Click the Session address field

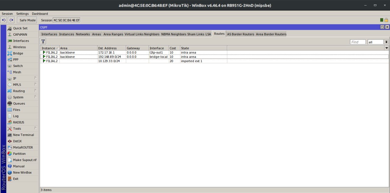coord(66,20)
